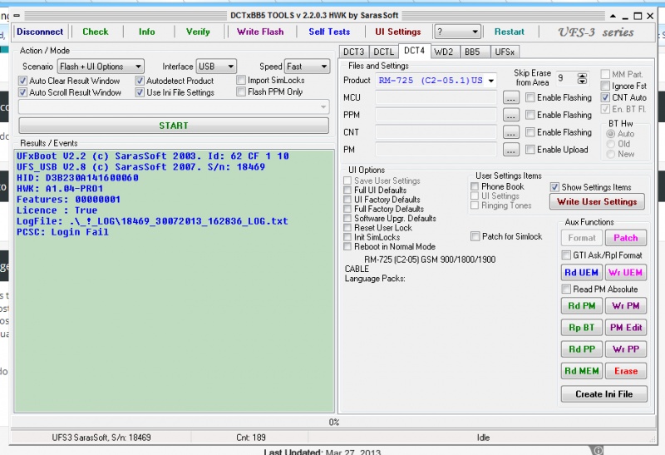Screen dimensions: 665x455
Task: Check Enable Flashing for CNT
Action: click(x=530, y=132)
